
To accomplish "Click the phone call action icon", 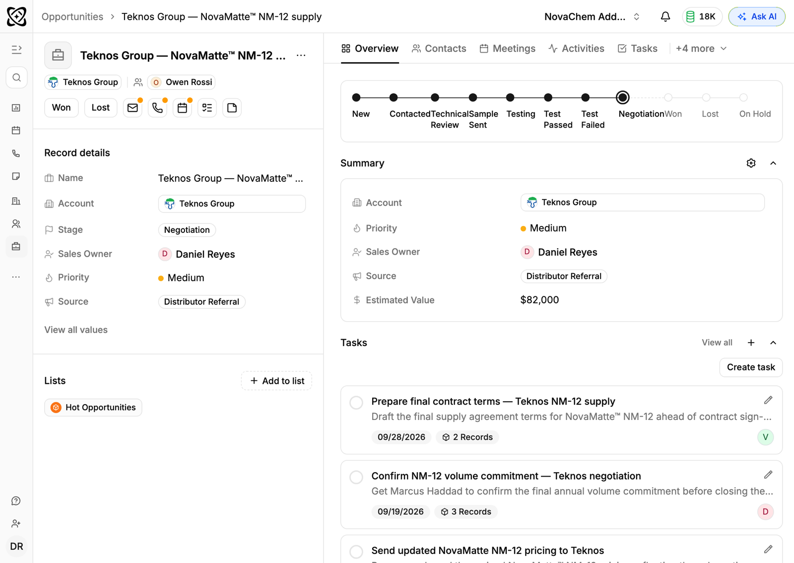I will tap(157, 108).
